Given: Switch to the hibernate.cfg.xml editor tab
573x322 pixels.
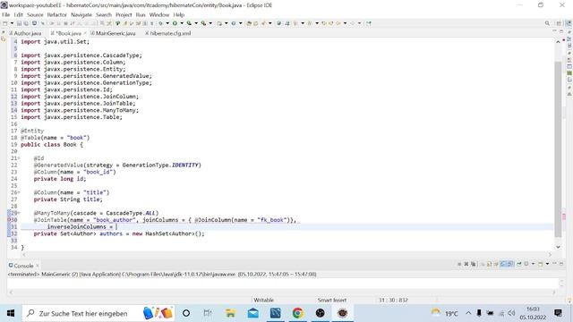Looking at the screenshot, I should 168,33.
